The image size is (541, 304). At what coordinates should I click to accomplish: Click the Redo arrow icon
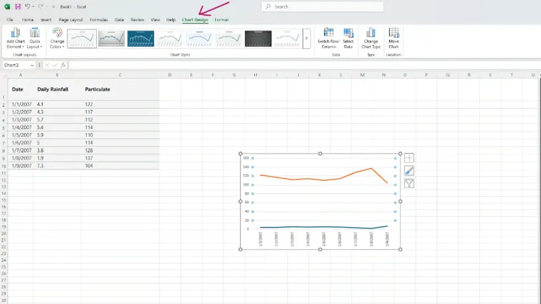[x=40, y=7]
